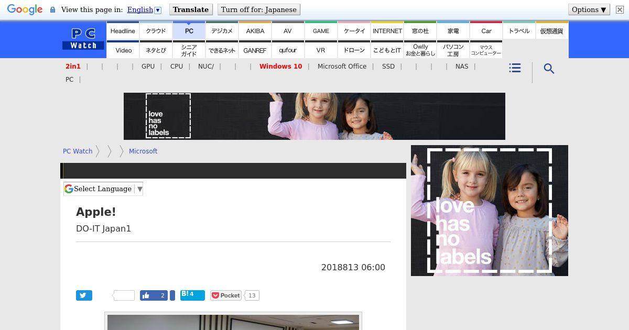Click the Microsoft breadcrumb link
This screenshot has width=629, height=330.
click(x=143, y=151)
